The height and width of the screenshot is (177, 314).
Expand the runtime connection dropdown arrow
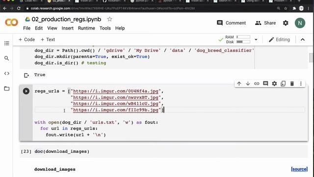256,39
